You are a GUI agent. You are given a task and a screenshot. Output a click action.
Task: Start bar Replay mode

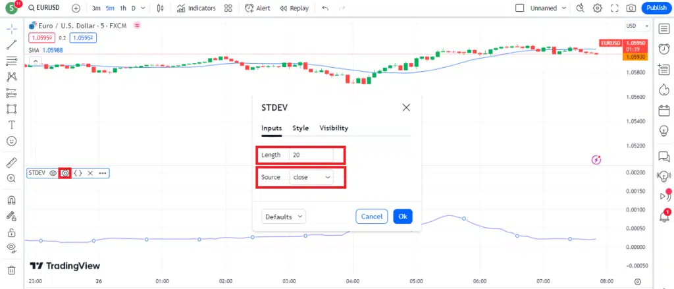294,8
